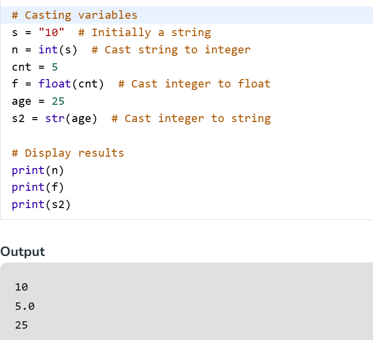Place cursor on the 'cnt = 5' line
This screenshot has width=373, height=340.
35,67
